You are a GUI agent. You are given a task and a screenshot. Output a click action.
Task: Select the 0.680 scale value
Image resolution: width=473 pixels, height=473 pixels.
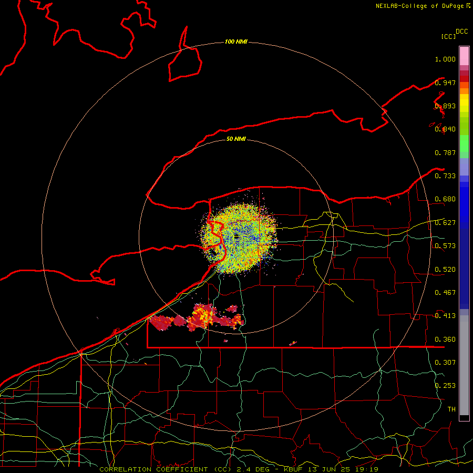pyautogui.click(x=445, y=199)
